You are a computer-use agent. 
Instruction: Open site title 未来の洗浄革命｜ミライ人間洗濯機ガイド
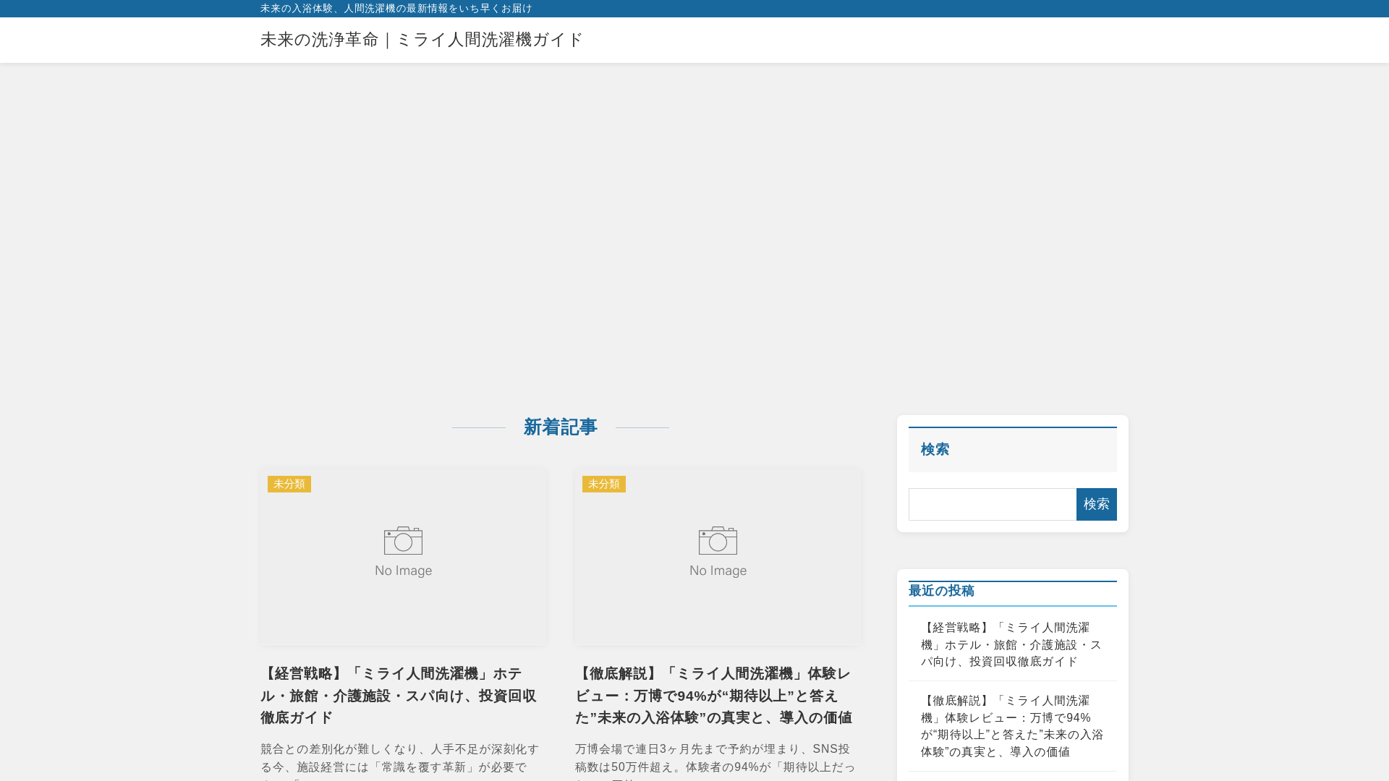(x=421, y=40)
